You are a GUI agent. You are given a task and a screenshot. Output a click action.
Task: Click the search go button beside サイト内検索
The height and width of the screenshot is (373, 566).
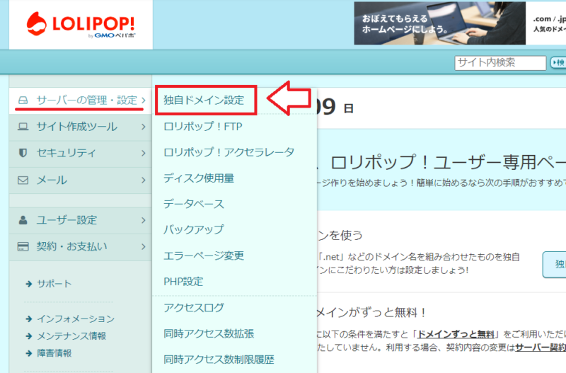click(x=558, y=63)
